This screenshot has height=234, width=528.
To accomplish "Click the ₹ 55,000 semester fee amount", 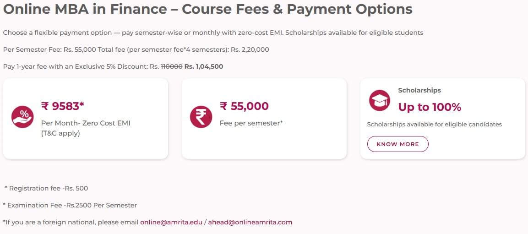I will [x=244, y=106].
